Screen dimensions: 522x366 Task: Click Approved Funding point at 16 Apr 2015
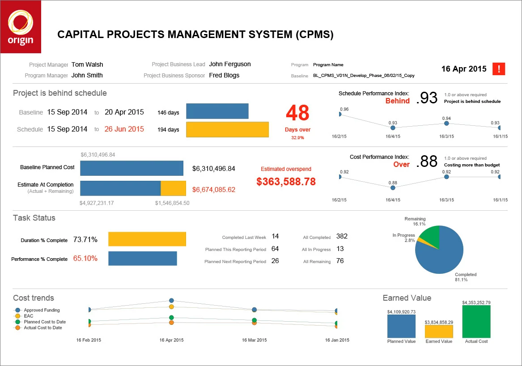[x=171, y=300]
